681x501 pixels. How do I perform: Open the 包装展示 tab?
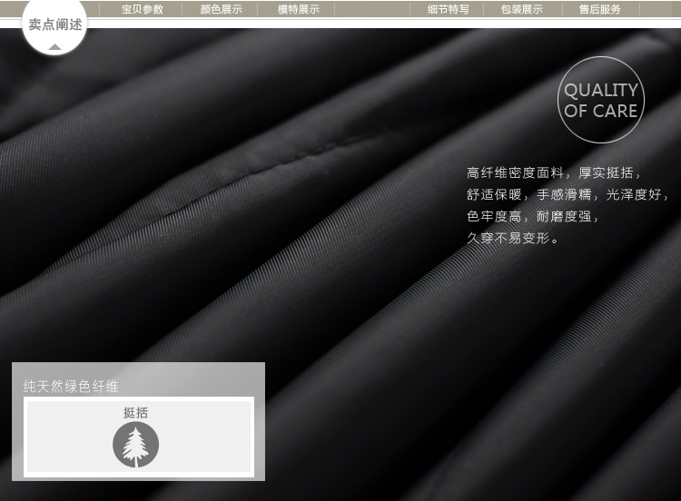521,9
